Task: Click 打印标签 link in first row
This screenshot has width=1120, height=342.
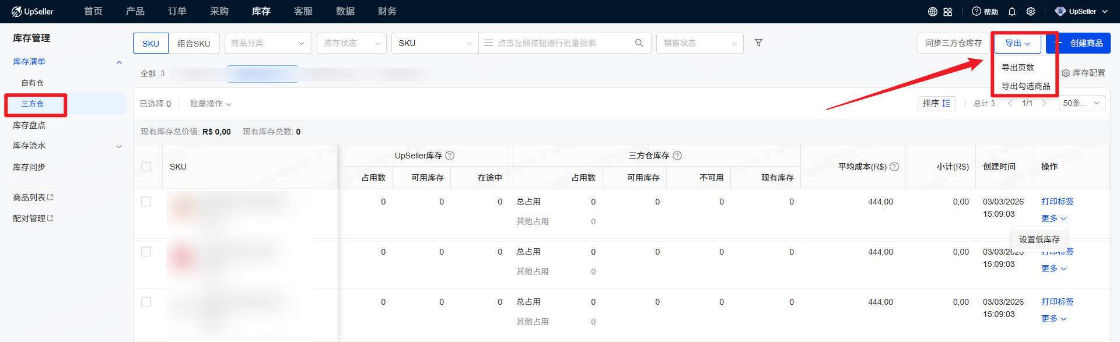Action: click(x=1057, y=202)
